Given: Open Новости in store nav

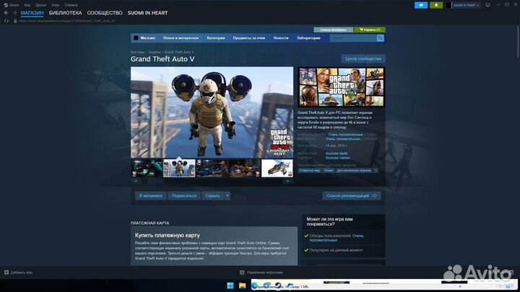Looking at the screenshot, I should coord(281,38).
